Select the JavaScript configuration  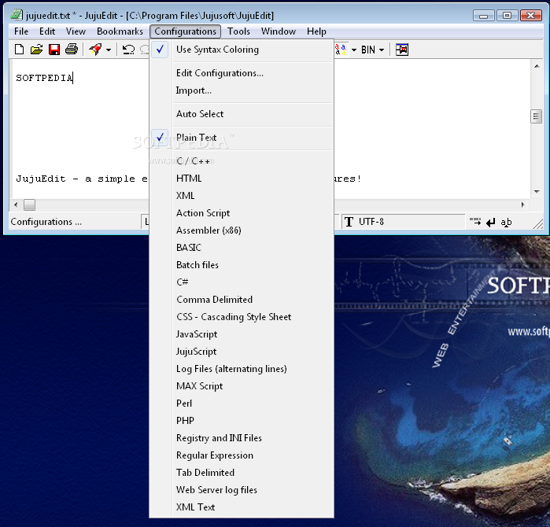242,334
